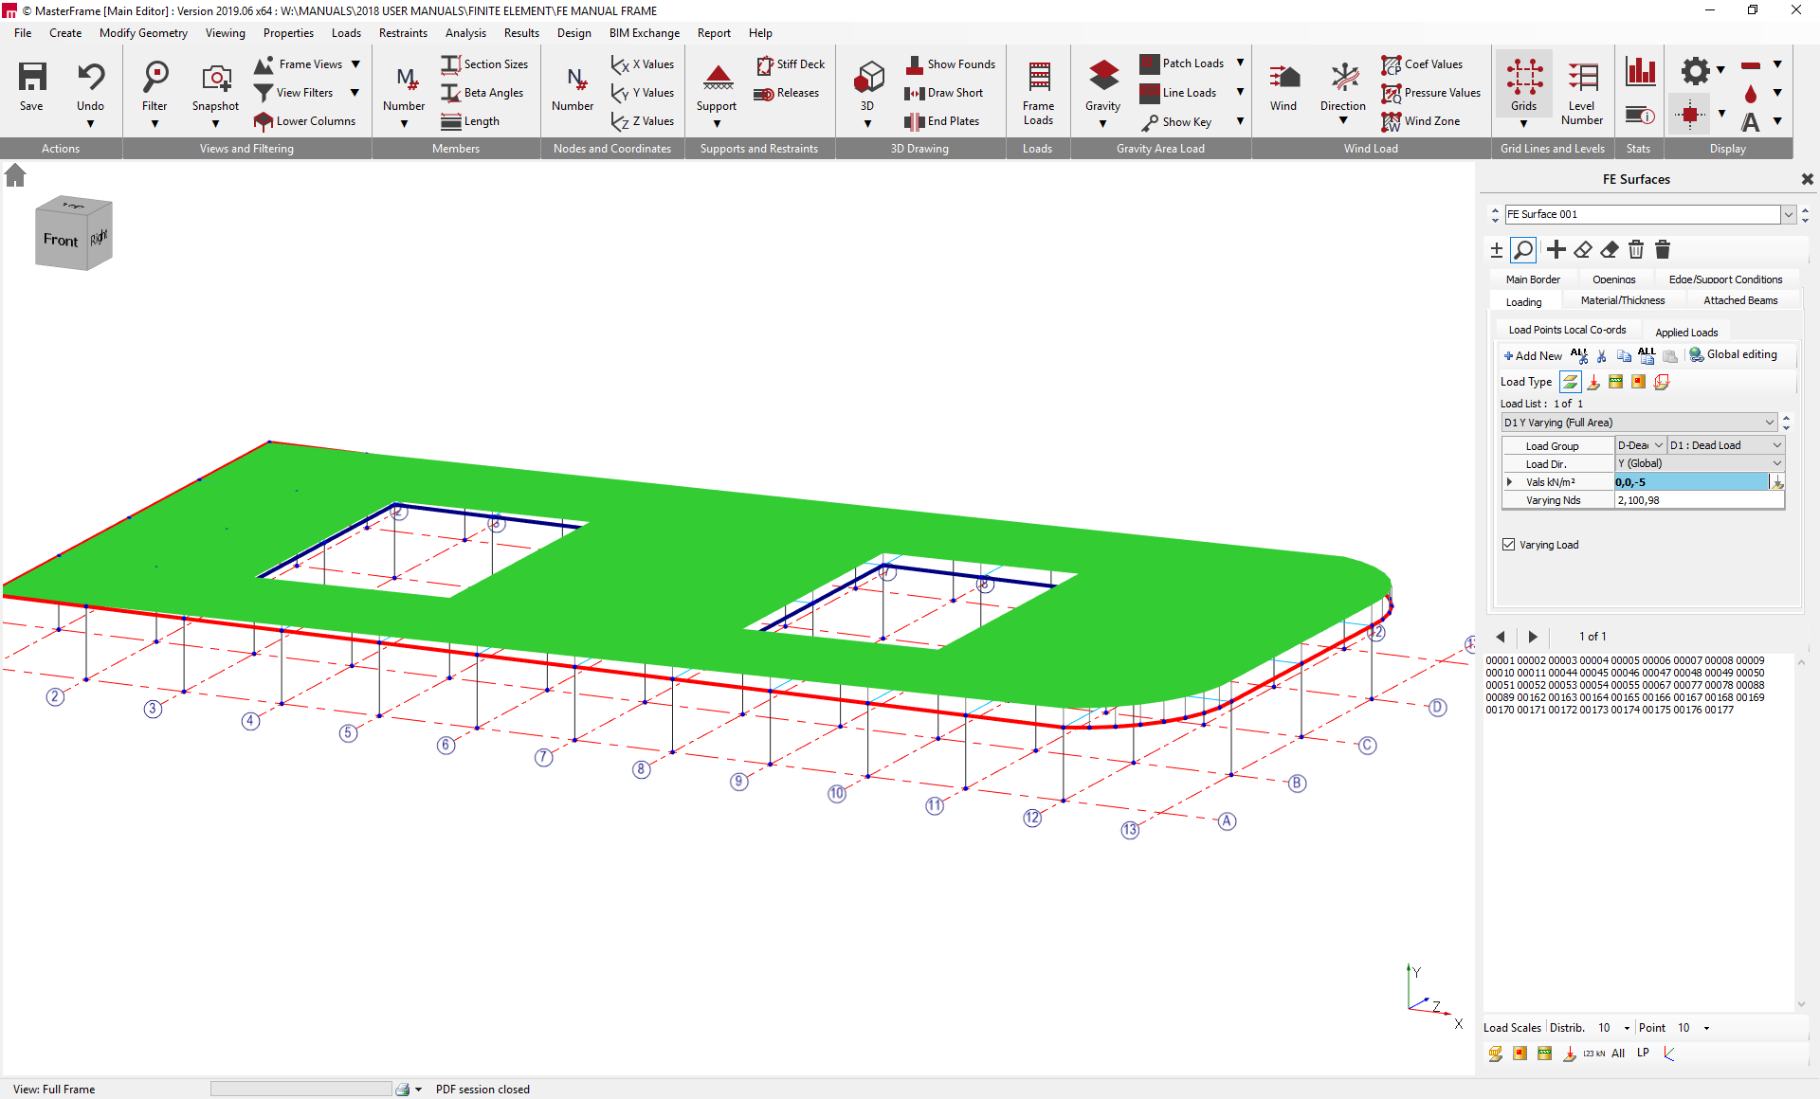Click the print icon in status bar
1820x1099 pixels.
403,1090
